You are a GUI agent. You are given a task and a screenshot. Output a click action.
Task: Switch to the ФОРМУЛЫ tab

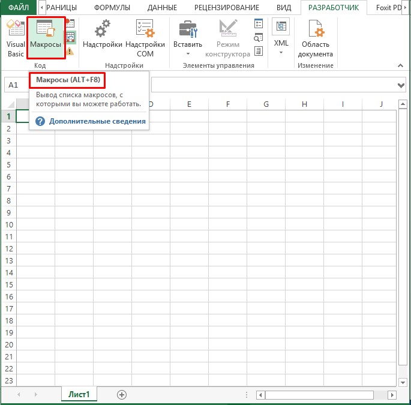[112, 8]
